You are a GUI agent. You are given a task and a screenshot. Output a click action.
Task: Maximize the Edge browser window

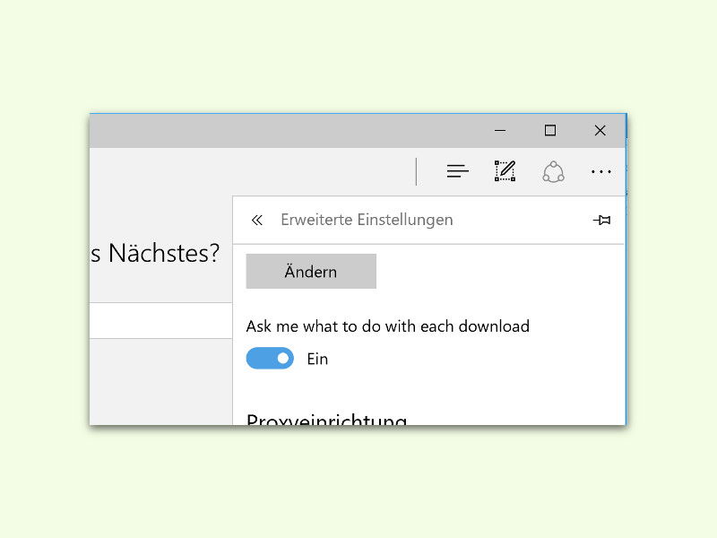[550, 131]
